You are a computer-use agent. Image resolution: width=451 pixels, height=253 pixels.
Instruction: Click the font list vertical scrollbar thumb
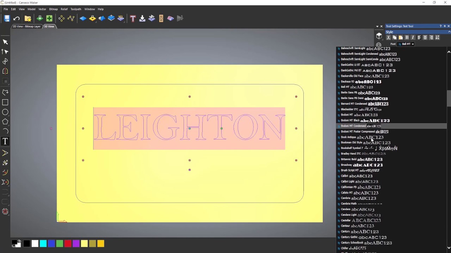pos(449,98)
